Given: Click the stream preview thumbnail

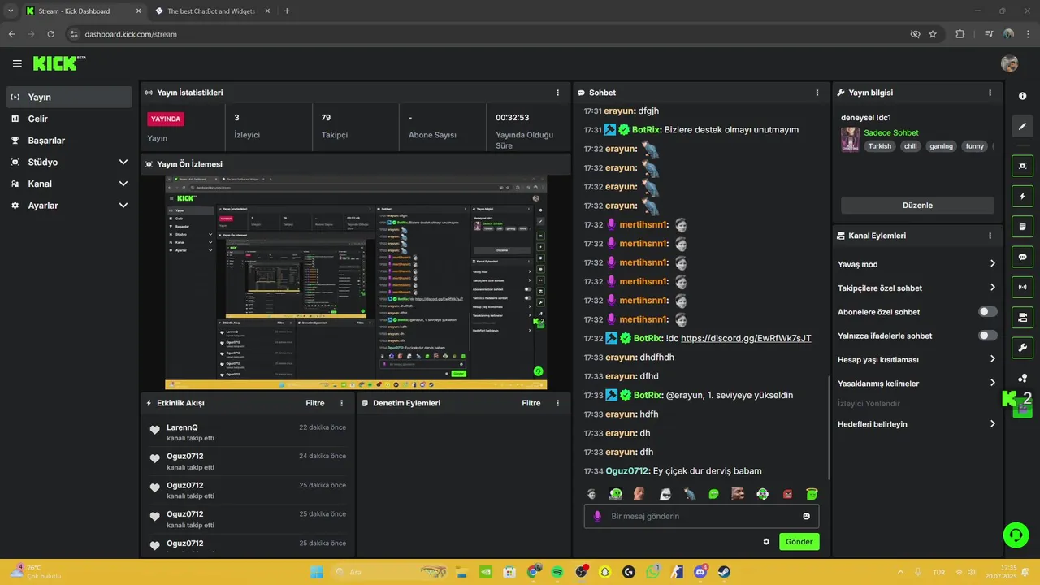Looking at the screenshot, I should pyautogui.click(x=356, y=282).
